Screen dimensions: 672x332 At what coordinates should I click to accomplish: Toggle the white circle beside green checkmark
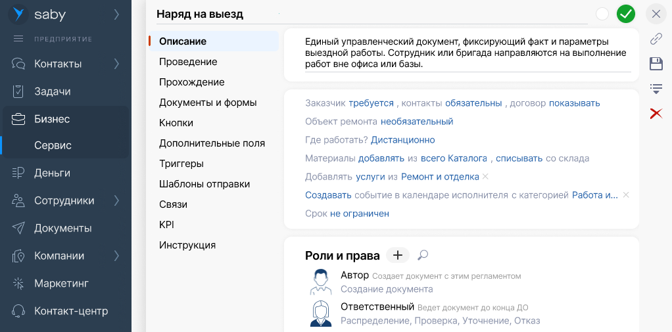point(602,14)
